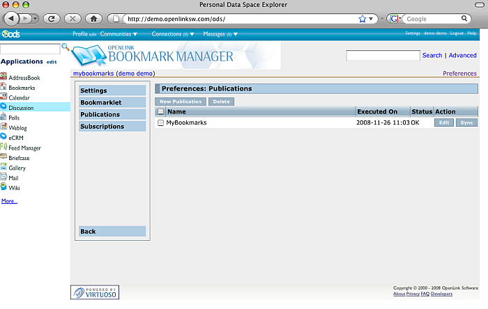Open the Calendar application icon
This screenshot has height=309, width=488.
tap(3, 97)
